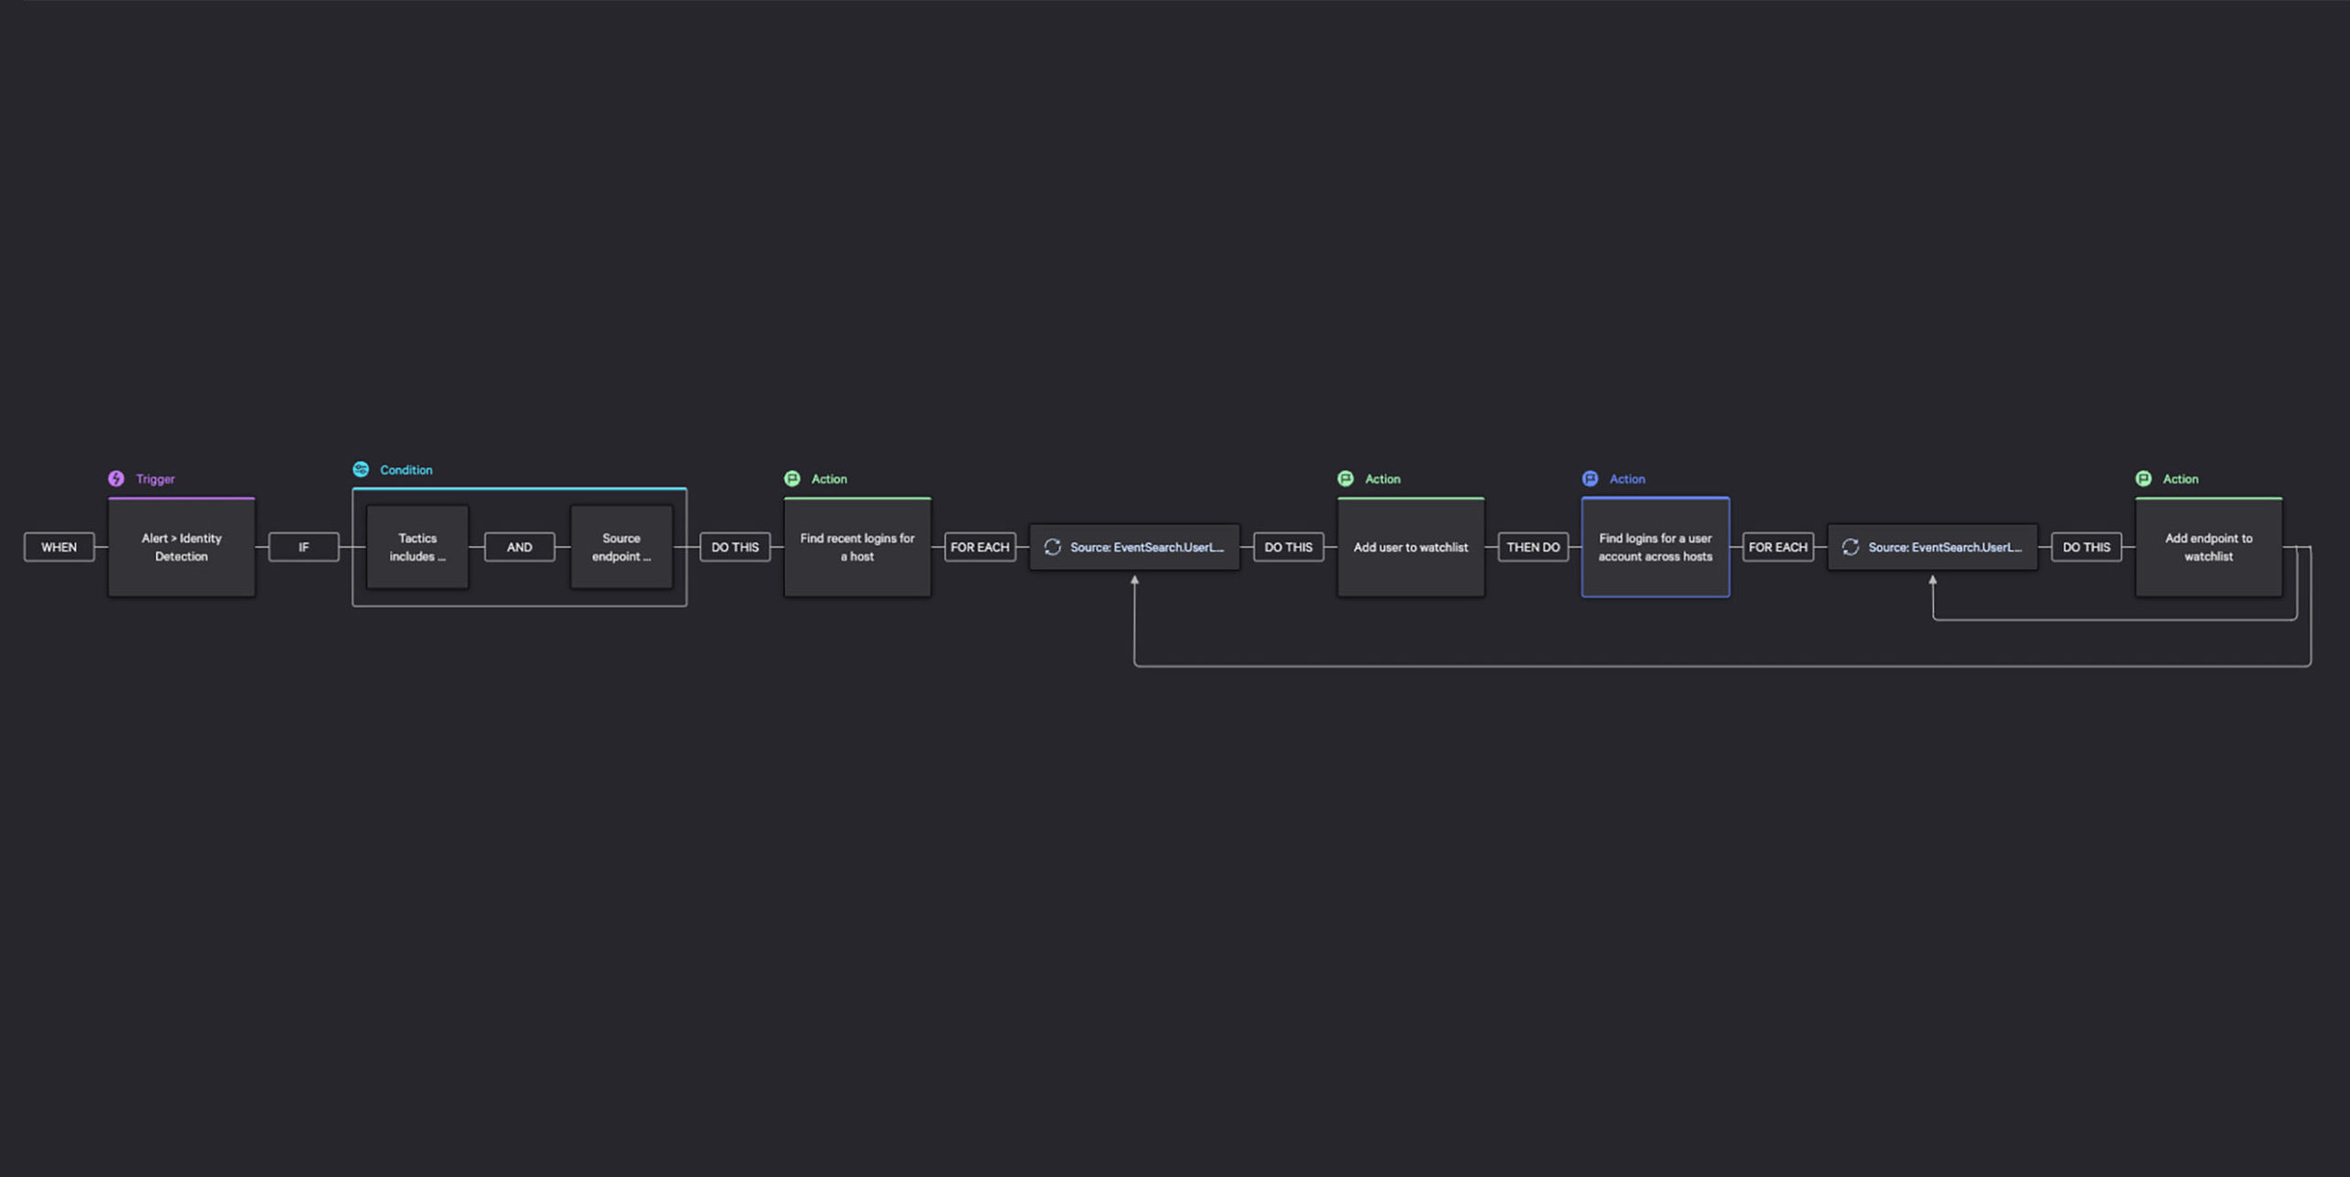The image size is (2350, 1177).
Task: Select the Alert > Identity Detection trigger node
Action: (x=182, y=547)
